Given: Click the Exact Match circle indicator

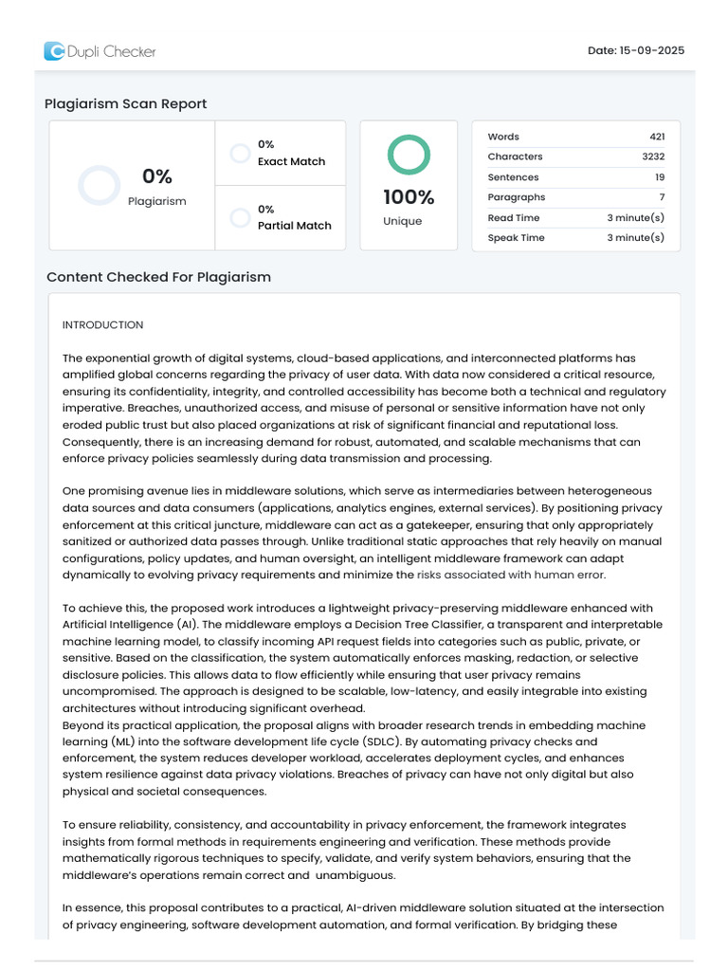Looking at the screenshot, I should pos(240,153).
